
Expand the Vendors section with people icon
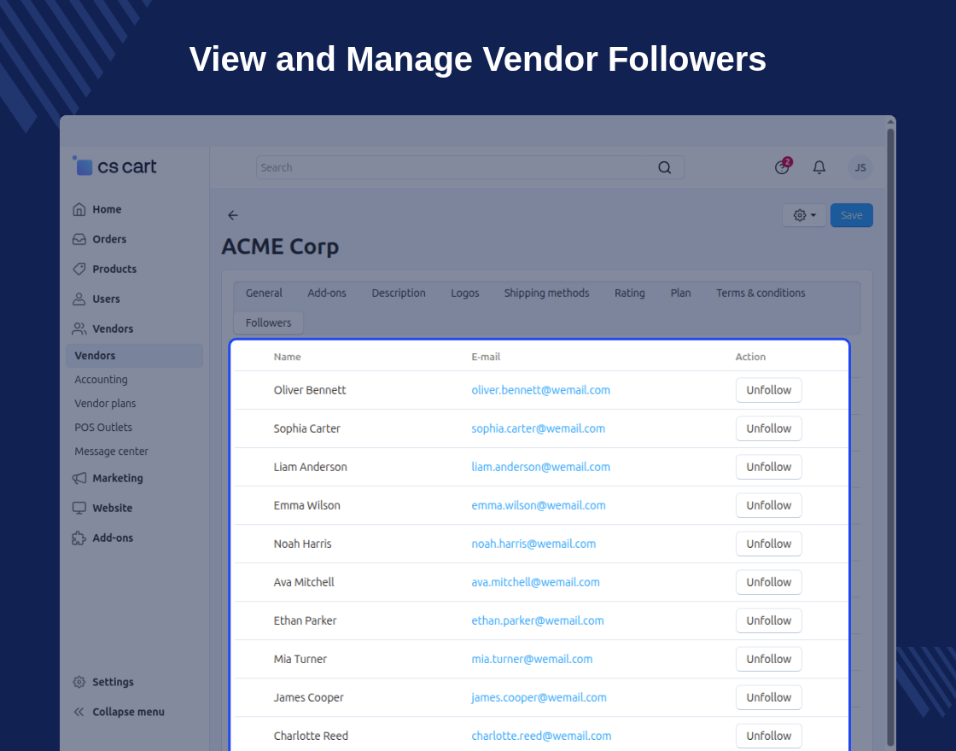pyautogui.click(x=102, y=329)
